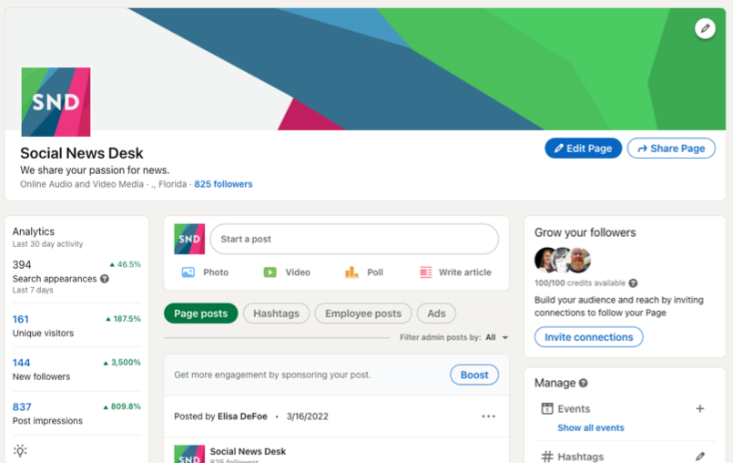Open the 837 Post impressions stat
The height and width of the screenshot is (463, 733).
coord(22,406)
